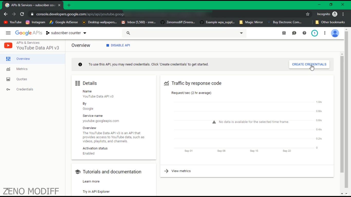Screen dimensions: 351x197
Task: Click the Learn more link
Action: tap(91, 181)
